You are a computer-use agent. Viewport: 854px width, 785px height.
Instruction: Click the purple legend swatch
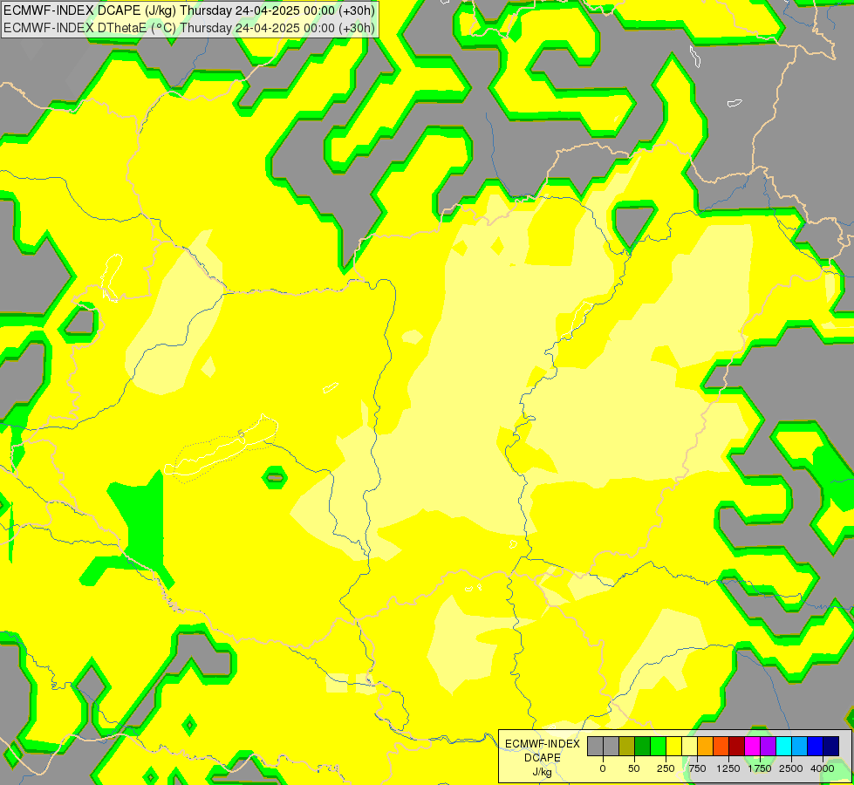click(768, 747)
